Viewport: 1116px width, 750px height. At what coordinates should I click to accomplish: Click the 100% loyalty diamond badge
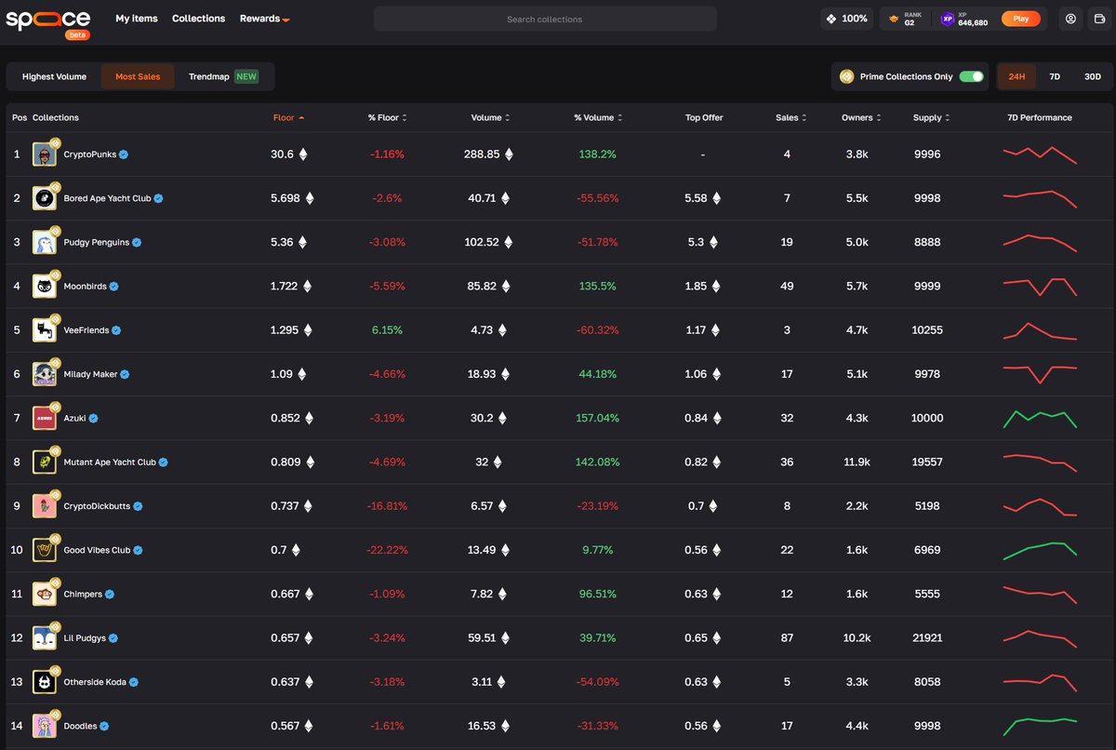point(847,19)
